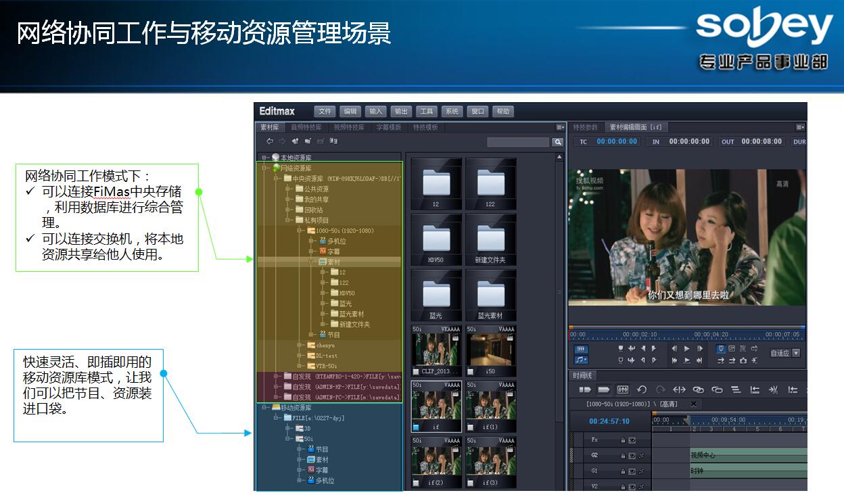Click the library search input field
Viewport: 844px width, 495px height.
(519, 142)
